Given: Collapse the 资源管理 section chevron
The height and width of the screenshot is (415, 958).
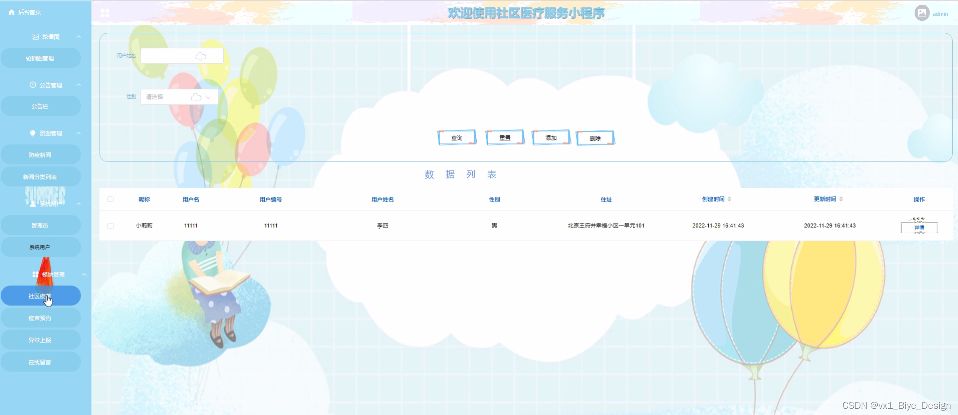Looking at the screenshot, I should point(79,133).
